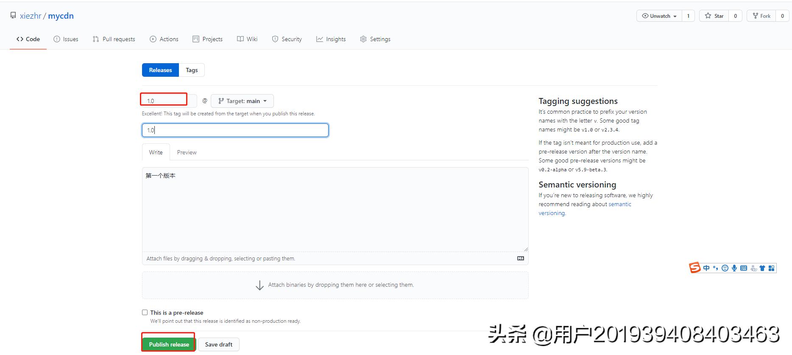The width and height of the screenshot is (792, 355).
Task: Fork the repository
Action: pos(761,16)
